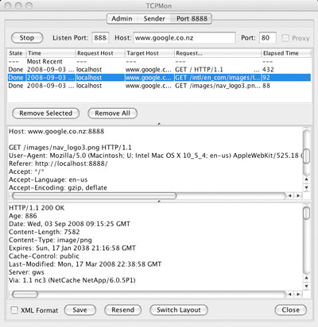Sort by the State column header
318x327 pixels.
16,53
